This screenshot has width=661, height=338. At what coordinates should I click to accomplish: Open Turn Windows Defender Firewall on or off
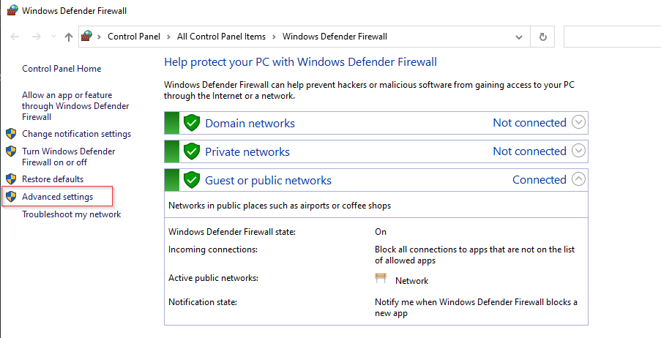[x=69, y=157]
